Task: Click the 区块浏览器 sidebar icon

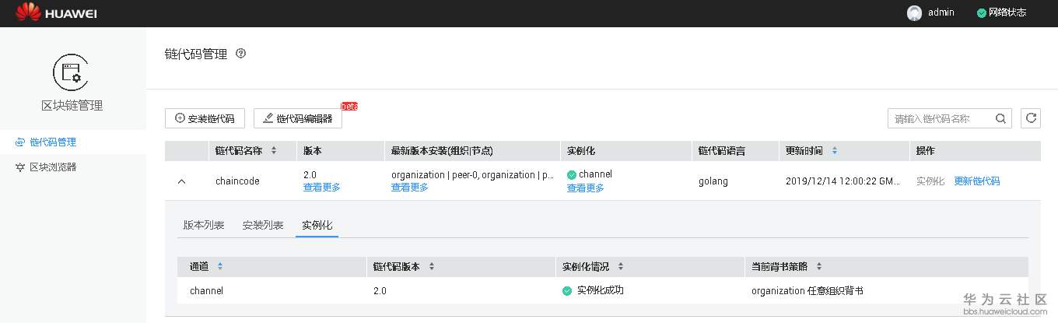Action: [x=20, y=167]
